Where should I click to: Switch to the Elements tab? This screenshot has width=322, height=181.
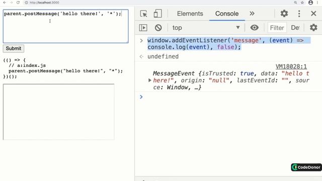pos(190,14)
